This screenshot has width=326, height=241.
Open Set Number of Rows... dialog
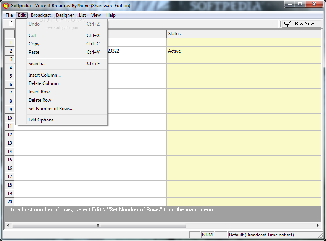[x=61, y=109]
